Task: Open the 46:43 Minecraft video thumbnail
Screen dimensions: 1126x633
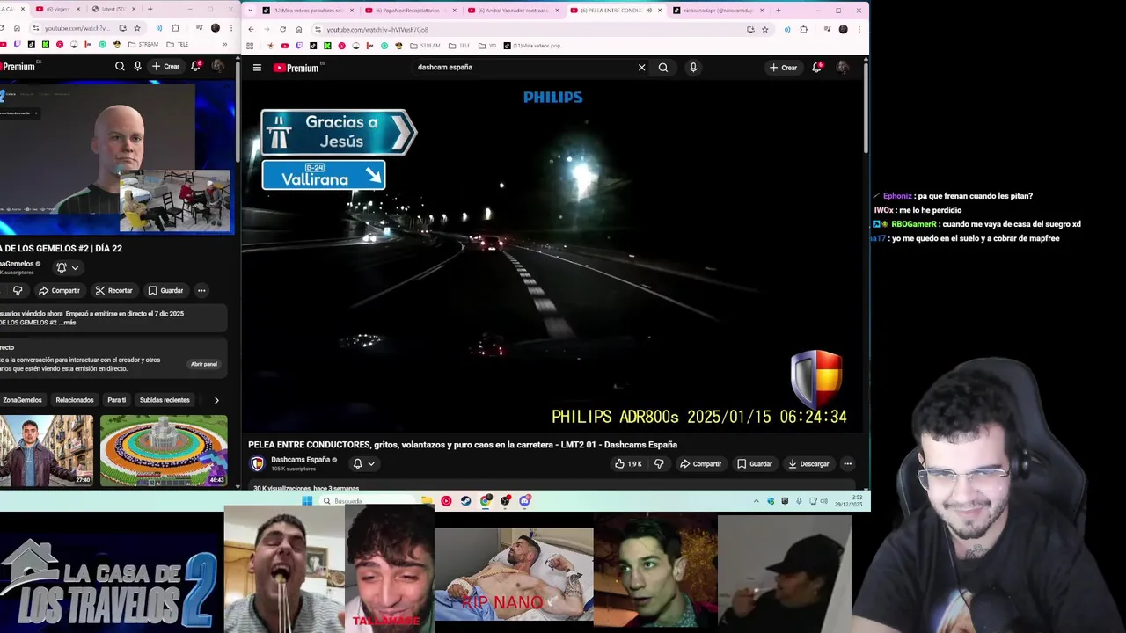Action: (x=164, y=450)
